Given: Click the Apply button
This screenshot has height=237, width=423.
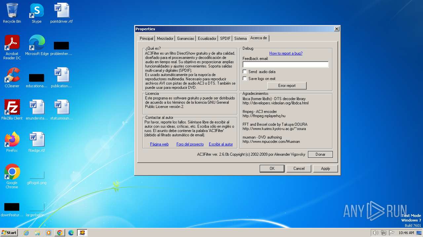Looking at the screenshot, I should point(326,169).
